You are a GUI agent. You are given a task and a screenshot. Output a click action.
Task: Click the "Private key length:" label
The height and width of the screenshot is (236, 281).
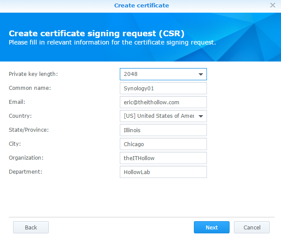pyautogui.click(x=33, y=74)
